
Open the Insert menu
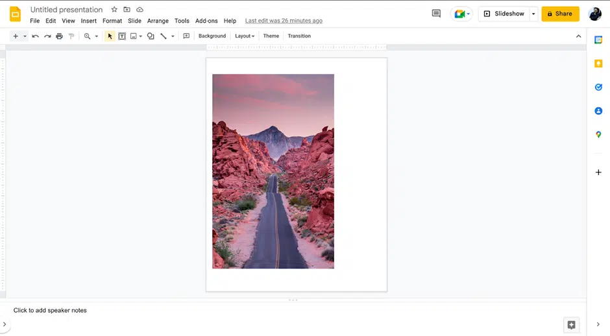(x=88, y=21)
